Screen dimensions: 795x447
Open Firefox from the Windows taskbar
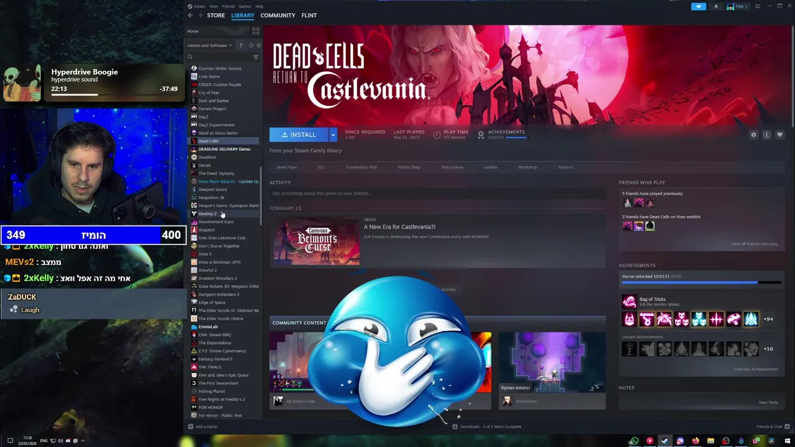pyautogui.click(x=695, y=441)
